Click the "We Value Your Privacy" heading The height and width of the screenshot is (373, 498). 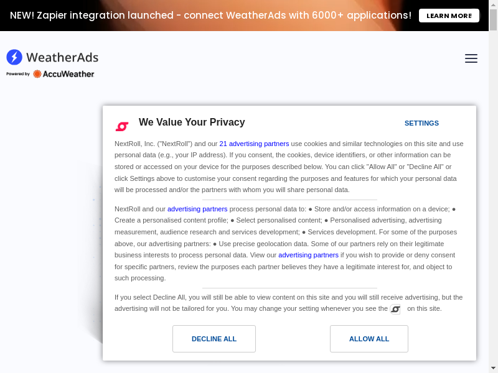(192, 122)
